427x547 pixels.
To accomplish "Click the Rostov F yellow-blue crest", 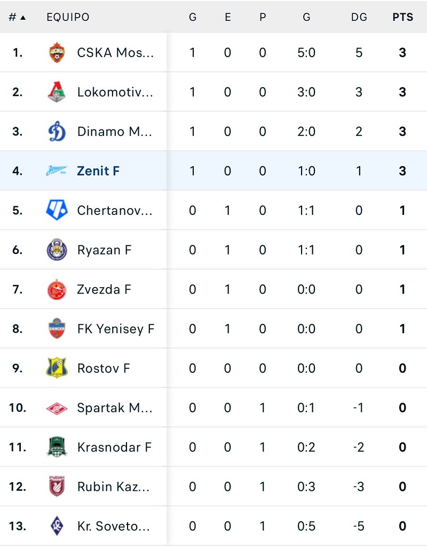I will pos(57,368).
